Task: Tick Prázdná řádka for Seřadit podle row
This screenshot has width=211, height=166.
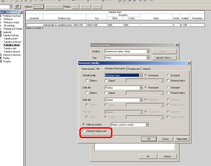Action: (168, 81)
